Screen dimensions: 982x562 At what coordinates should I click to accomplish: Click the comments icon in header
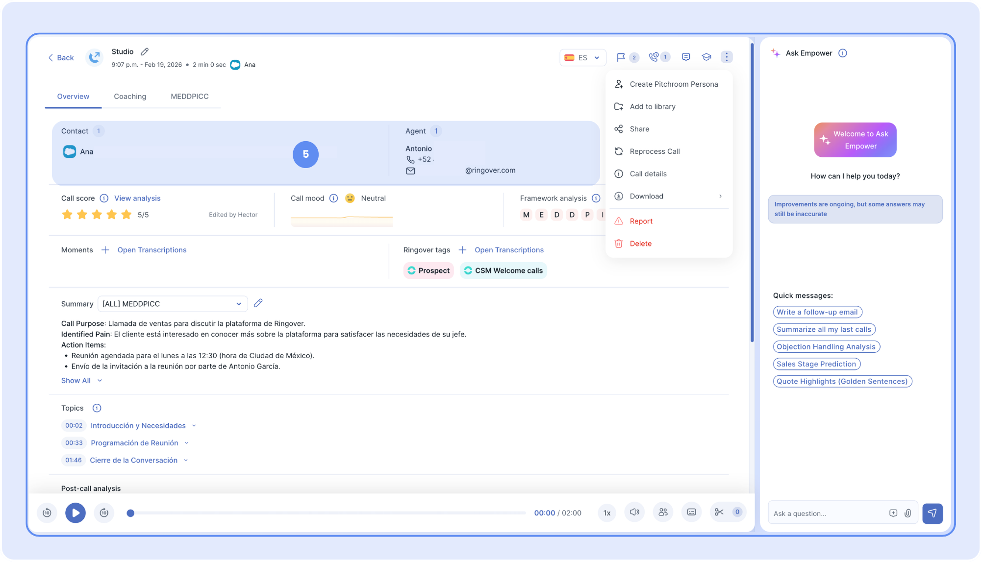coord(686,57)
